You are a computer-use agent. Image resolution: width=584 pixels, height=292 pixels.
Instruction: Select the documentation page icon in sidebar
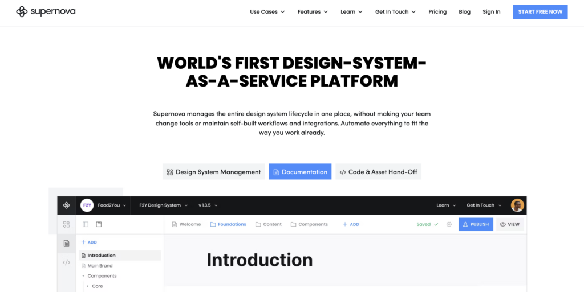point(67,244)
